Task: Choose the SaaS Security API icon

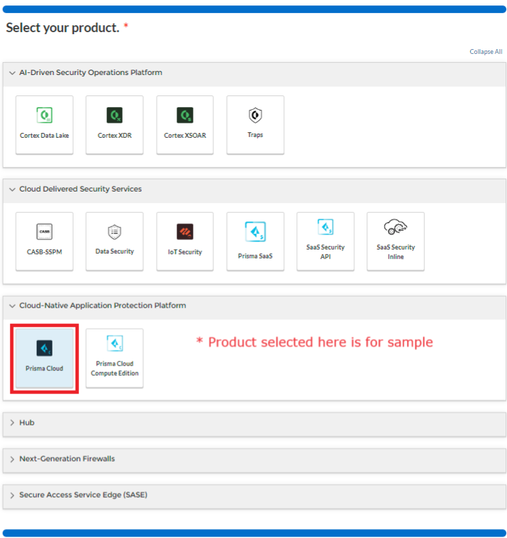Action: 325,227
